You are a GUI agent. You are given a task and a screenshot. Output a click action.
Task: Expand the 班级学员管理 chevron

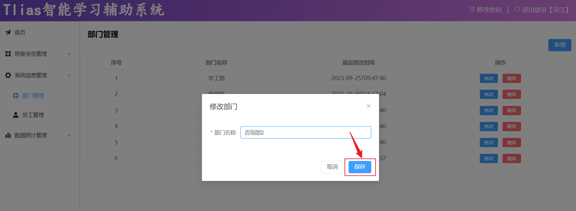(69, 54)
